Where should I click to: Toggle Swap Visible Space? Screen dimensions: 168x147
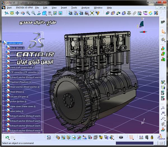tap(60, 13)
